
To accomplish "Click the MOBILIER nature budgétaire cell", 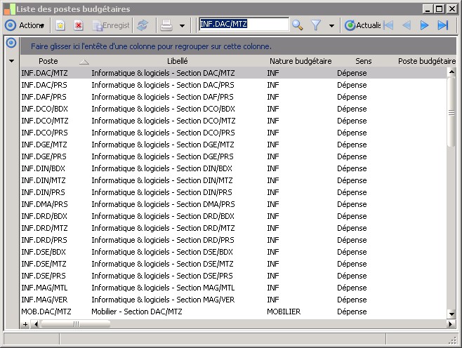I will [x=284, y=312].
